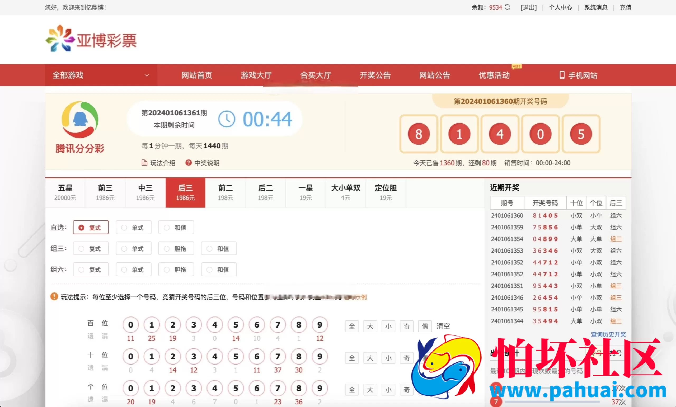This screenshot has width=676, height=407.
Task: Open 系统消息 link
Action: [x=596, y=7]
